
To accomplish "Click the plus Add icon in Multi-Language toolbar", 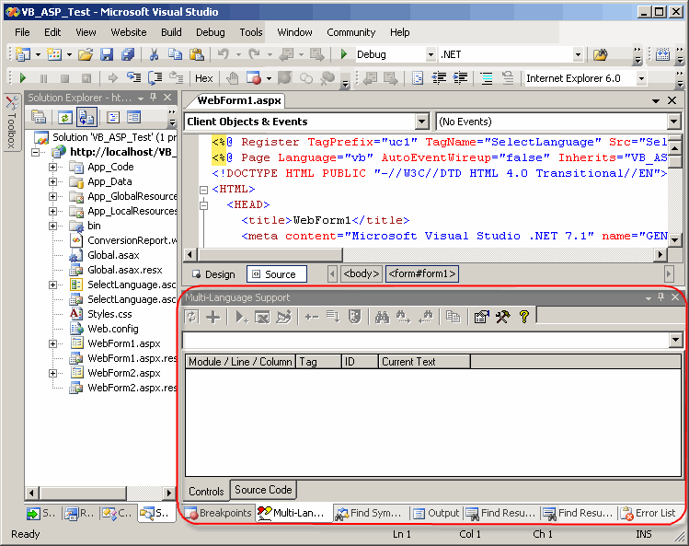I will point(213,317).
